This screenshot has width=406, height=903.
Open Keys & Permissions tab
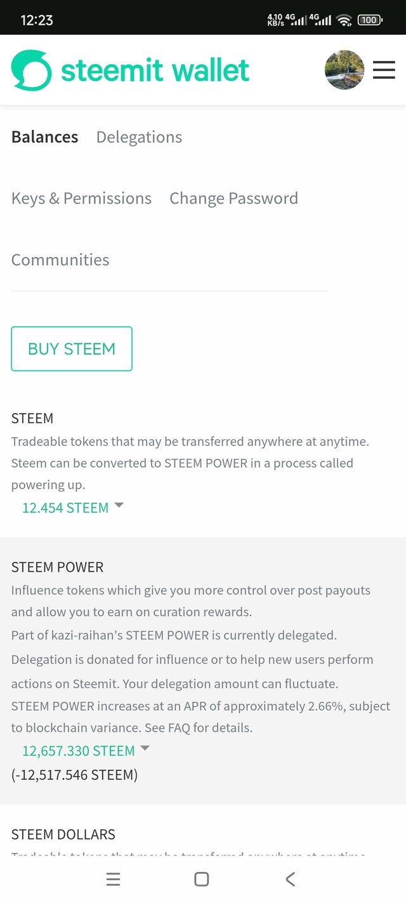click(x=81, y=199)
